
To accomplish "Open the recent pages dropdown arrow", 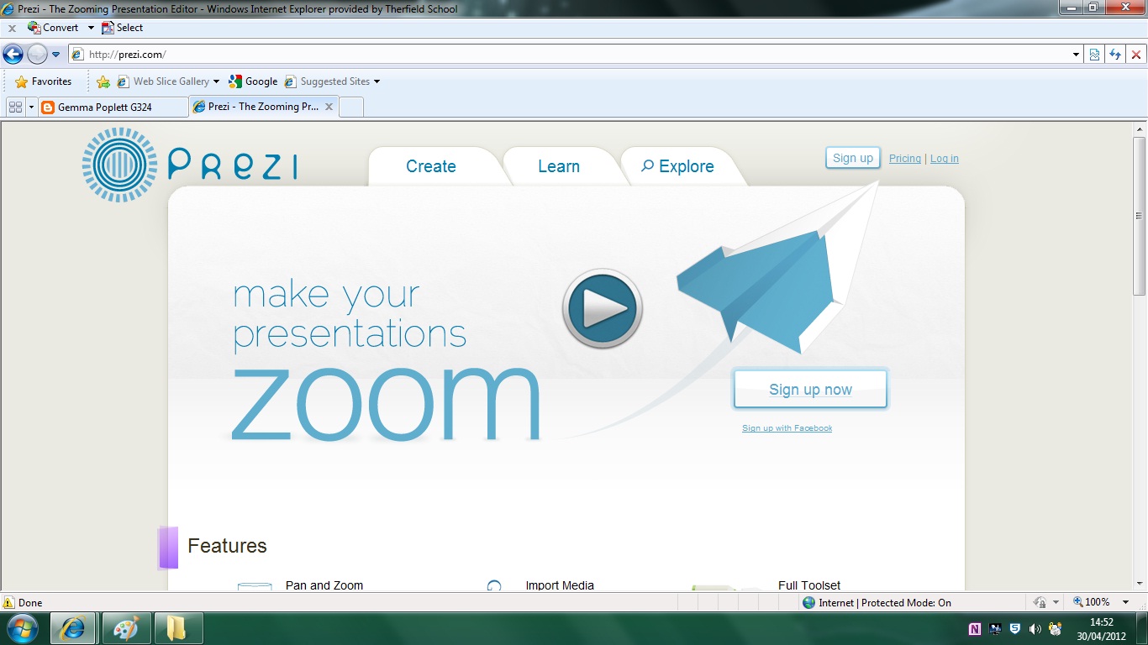I will (56, 55).
